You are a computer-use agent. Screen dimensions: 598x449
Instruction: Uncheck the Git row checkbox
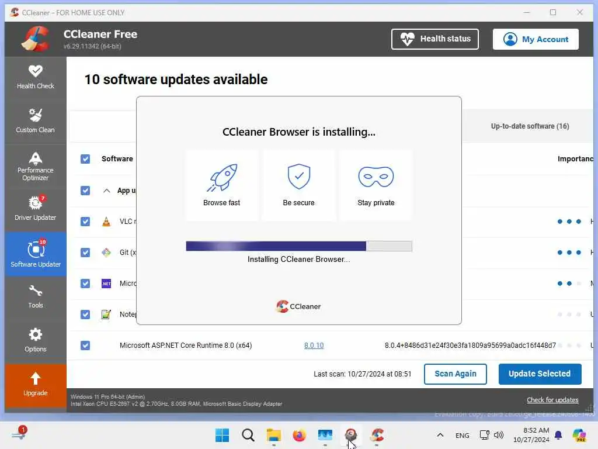coord(85,253)
